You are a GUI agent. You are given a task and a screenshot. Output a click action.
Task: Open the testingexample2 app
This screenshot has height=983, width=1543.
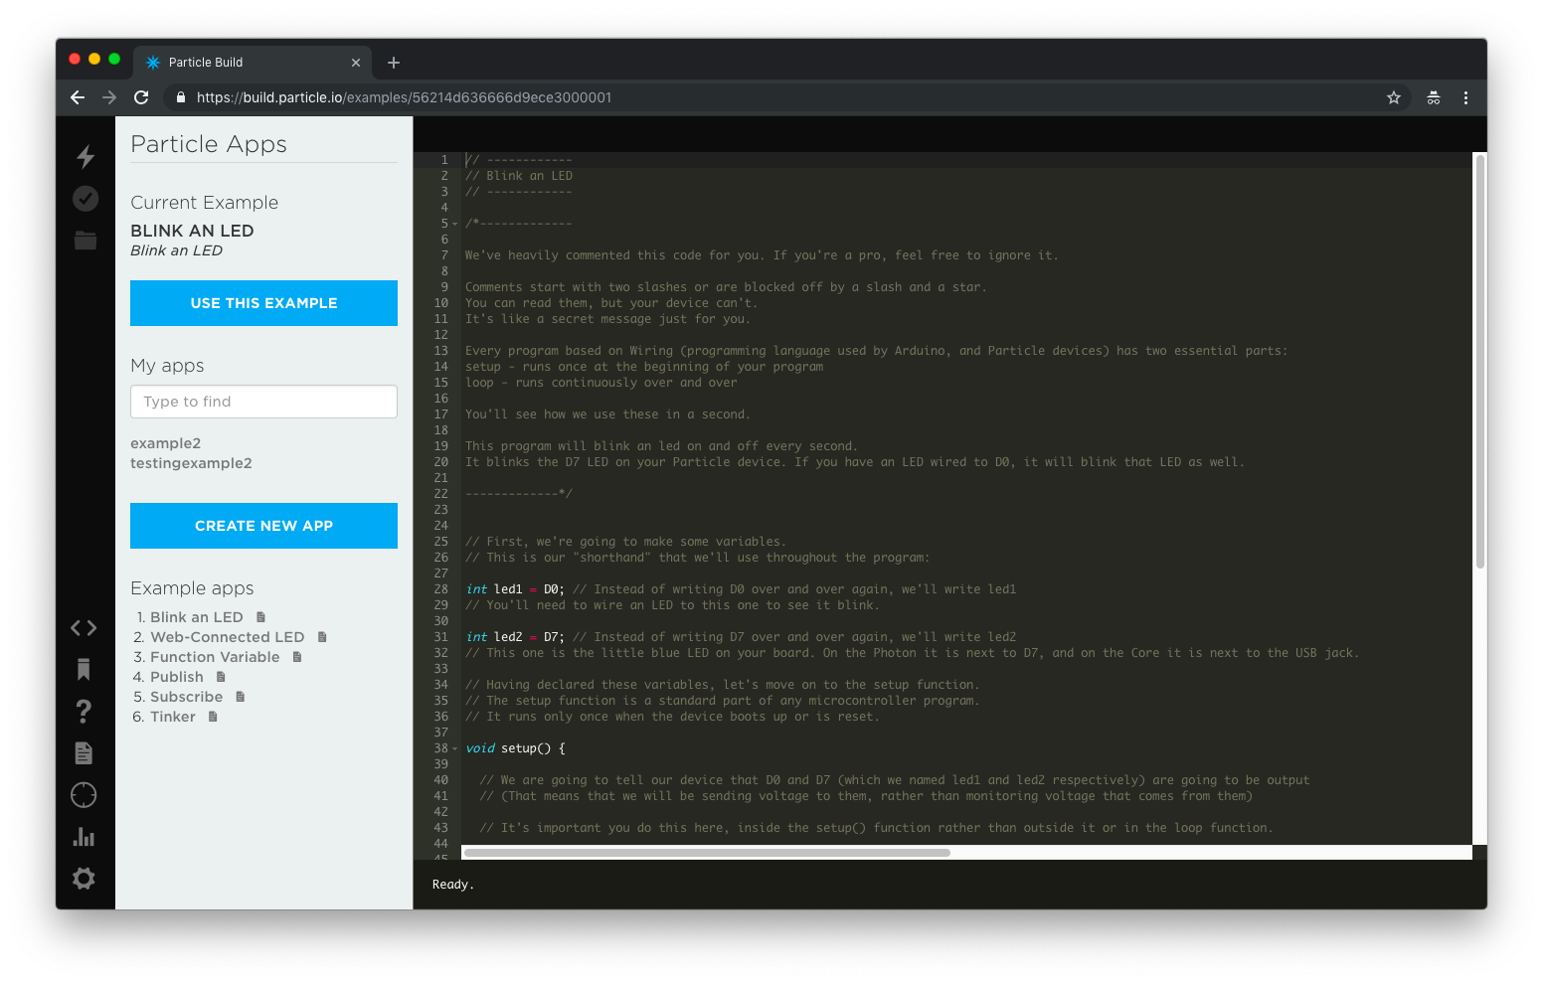(x=191, y=463)
